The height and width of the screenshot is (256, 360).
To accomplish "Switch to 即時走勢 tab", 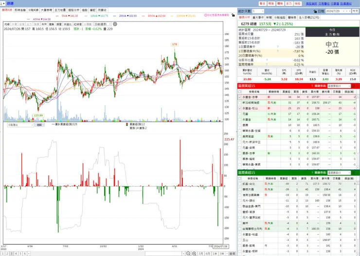I will pos(20,10).
